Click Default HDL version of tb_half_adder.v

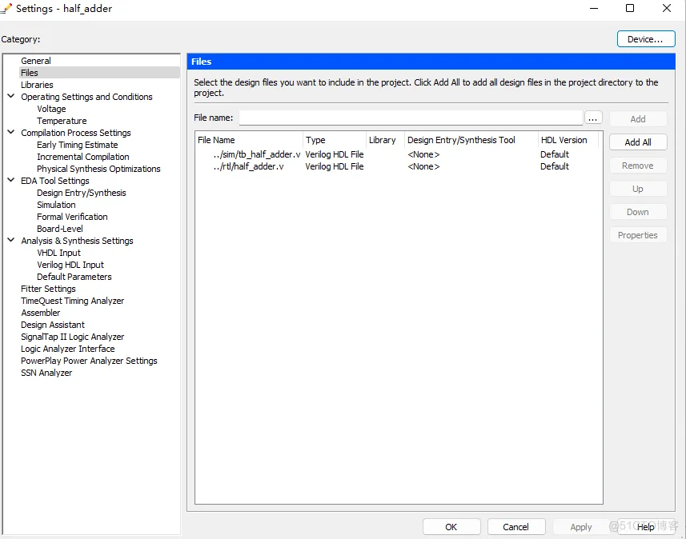(554, 154)
